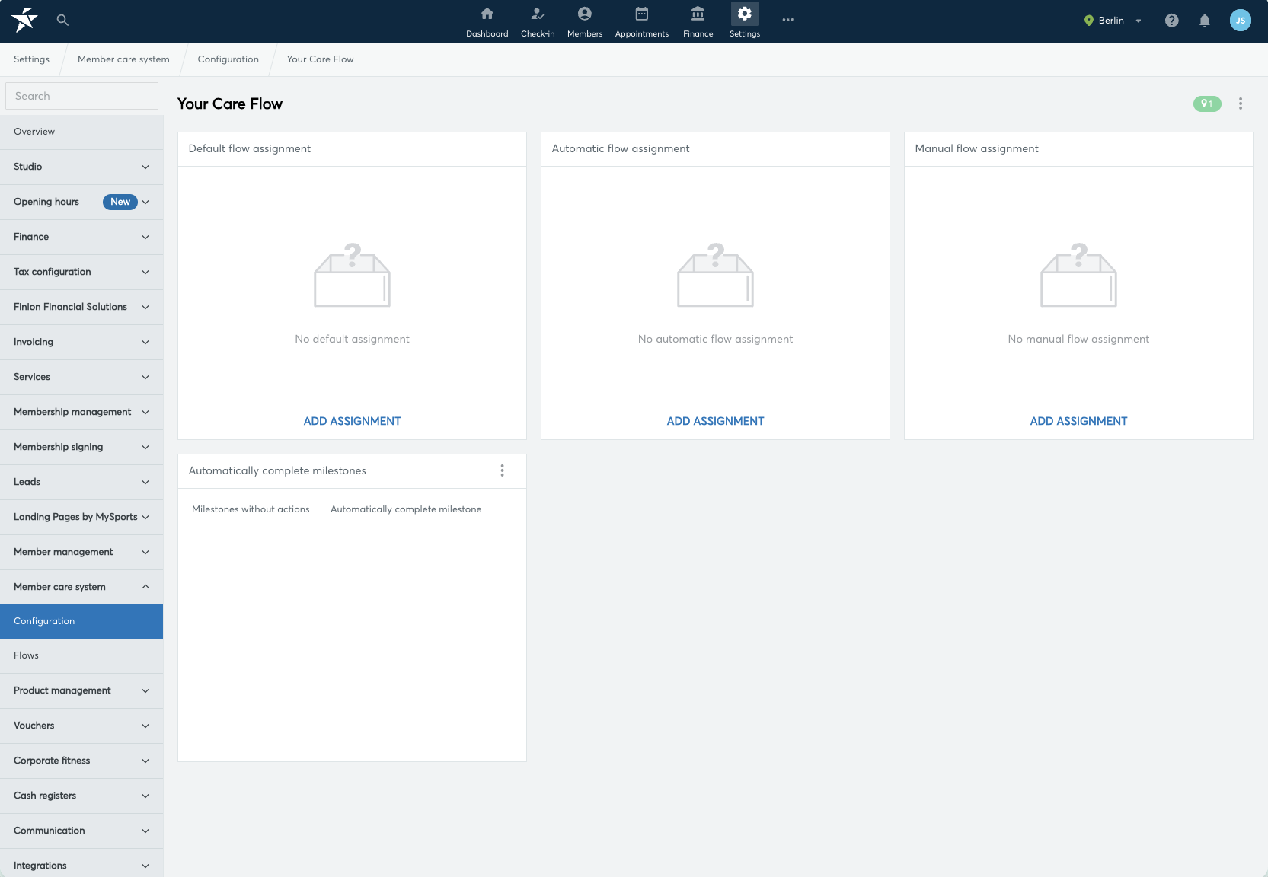Click Your Care Flow breadcrumb
The image size is (1268, 877).
[x=321, y=59]
